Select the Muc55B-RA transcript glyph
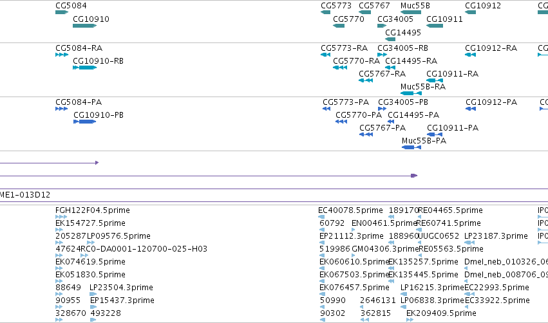The height and width of the screenshot is (323, 548). 411,93
